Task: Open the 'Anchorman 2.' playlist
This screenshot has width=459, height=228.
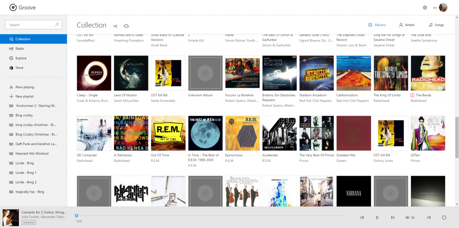Action: pos(33,106)
